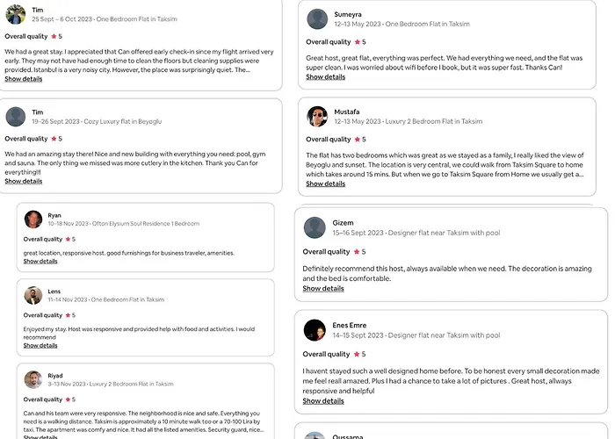Screen dimensions: 615x439
Task: Click the rating star in Ryan's review
Action: point(67,239)
